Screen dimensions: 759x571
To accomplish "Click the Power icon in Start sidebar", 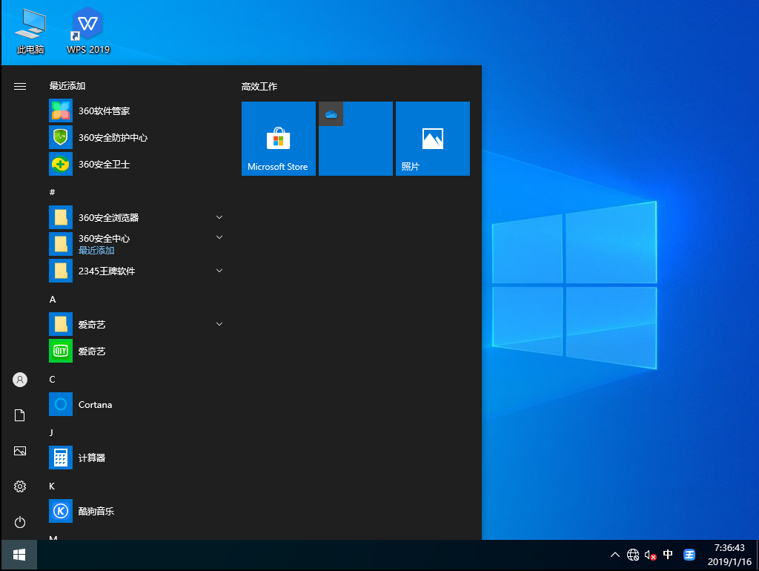I will tap(20, 522).
